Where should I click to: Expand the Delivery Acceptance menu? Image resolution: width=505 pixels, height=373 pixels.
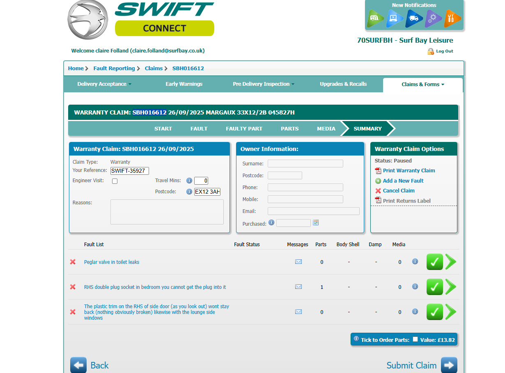(104, 84)
